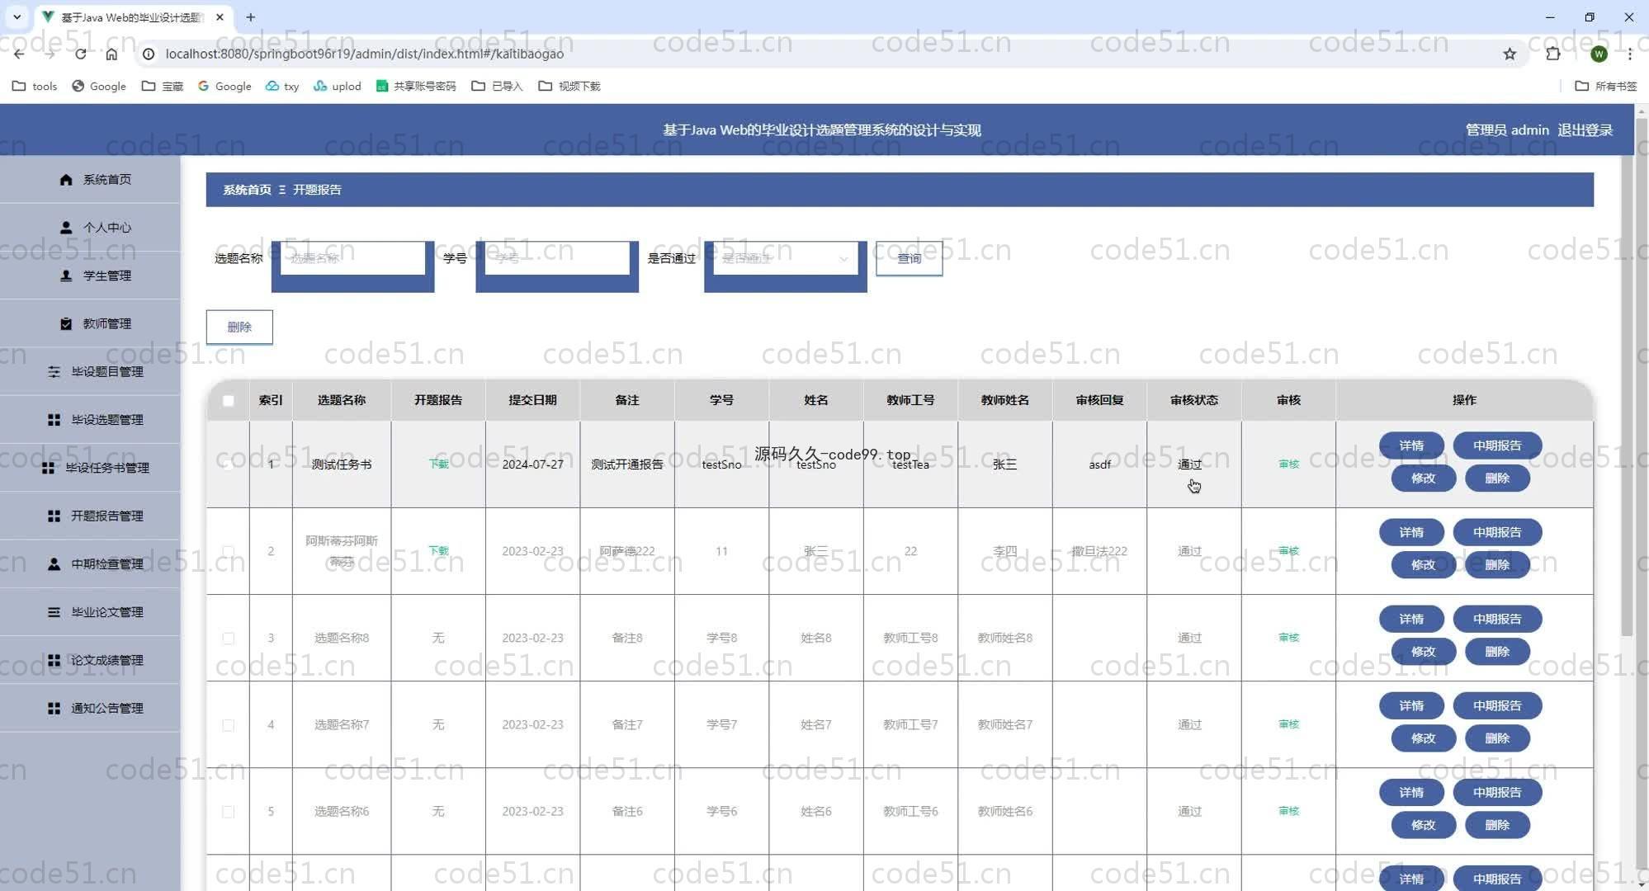
Task: Click the clipboard icon beside 教师管理
Action: click(66, 323)
